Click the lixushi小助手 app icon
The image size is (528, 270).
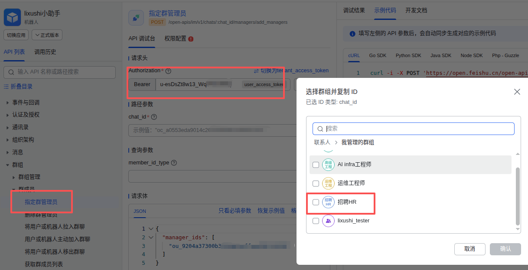[x=12, y=17]
